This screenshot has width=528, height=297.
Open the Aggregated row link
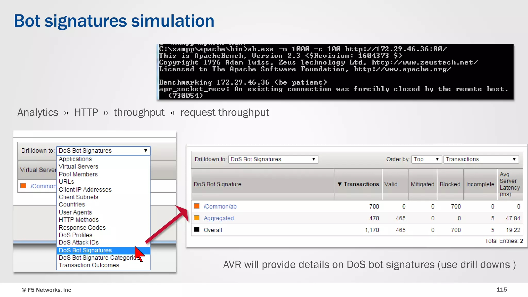[x=219, y=218]
